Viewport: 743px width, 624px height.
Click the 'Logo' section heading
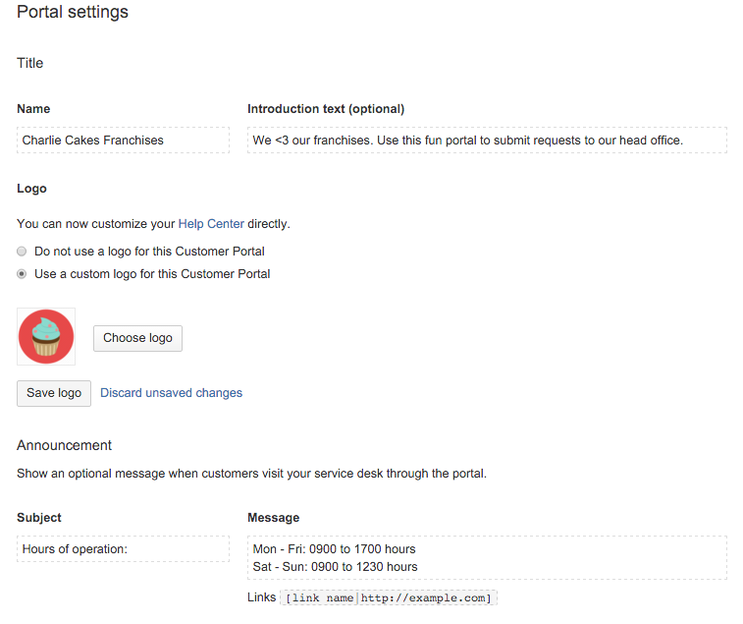coord(31,189)
